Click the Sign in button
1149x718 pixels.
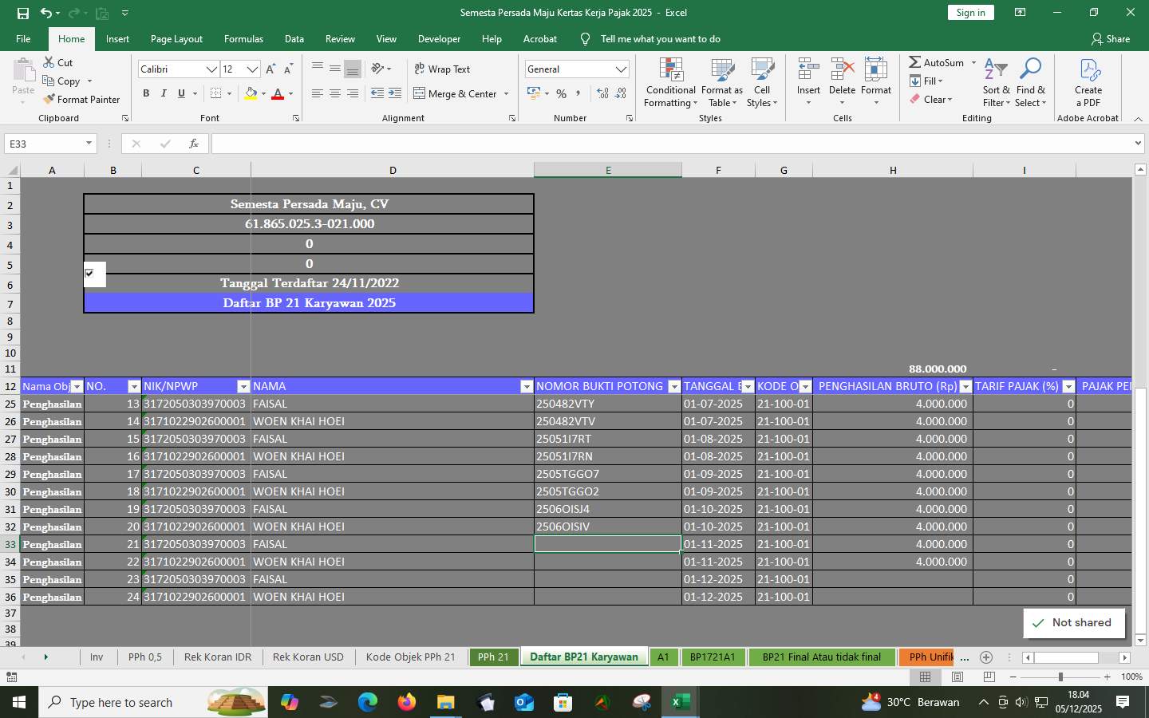tap(970, 13)
